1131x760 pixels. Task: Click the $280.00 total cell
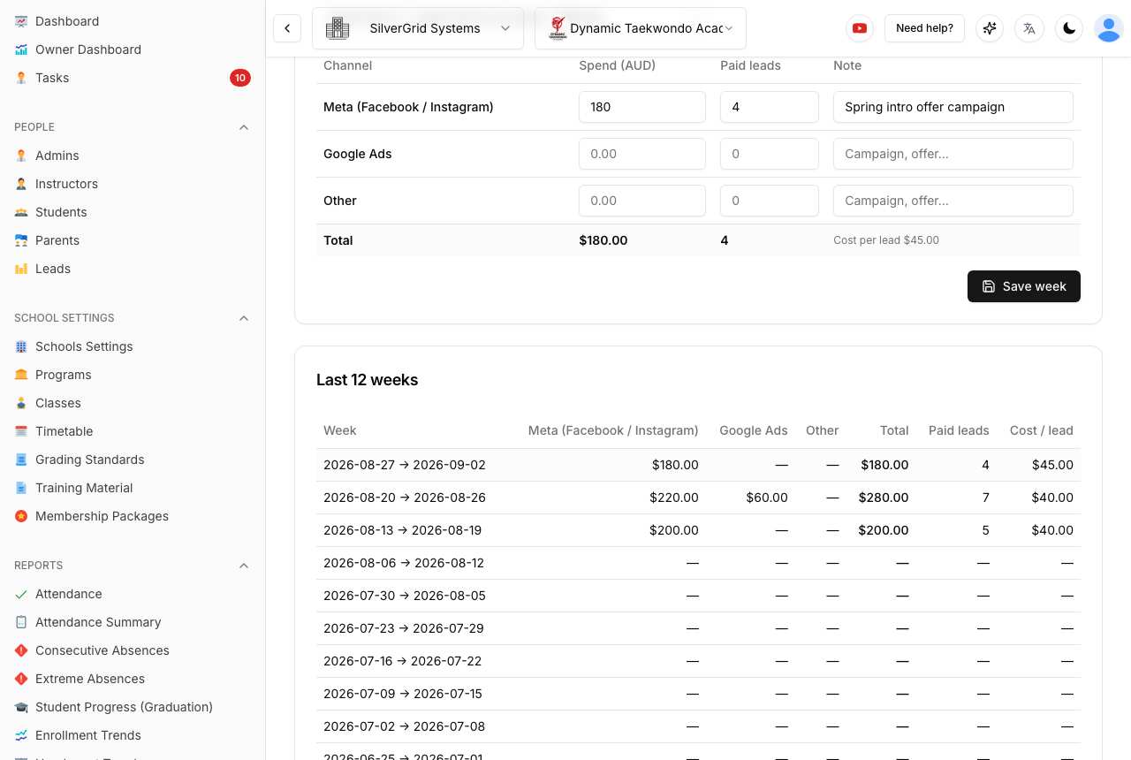(884, 498)
